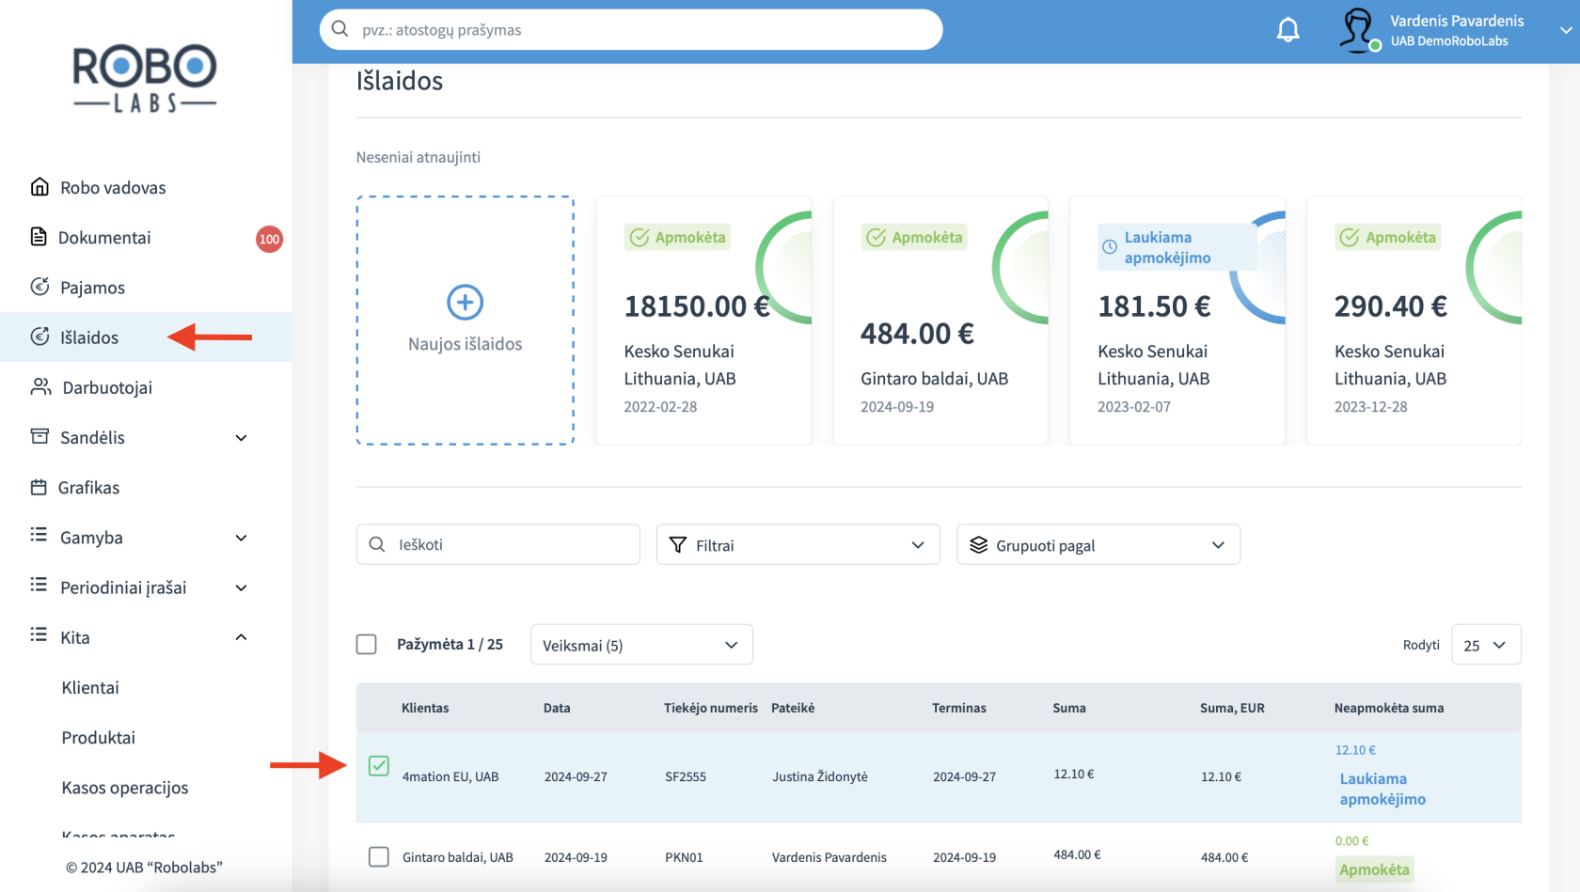Viewport: 1580px width, 892px height.
Task: Click the check icon on 290.40 € card
Action: click(x=1350, y=237)
